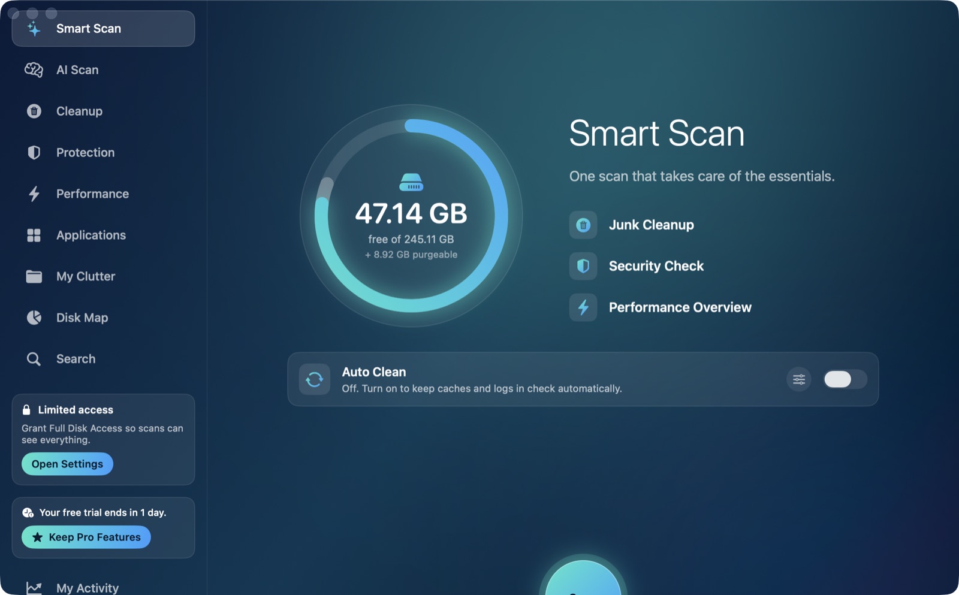Click 'One scan that takes care' subtitle
Screen dimensions: 959x595
click(702, 176)
